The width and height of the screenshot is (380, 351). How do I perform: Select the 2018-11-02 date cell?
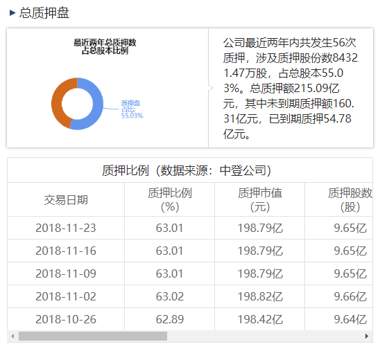(x=66, y=296)
